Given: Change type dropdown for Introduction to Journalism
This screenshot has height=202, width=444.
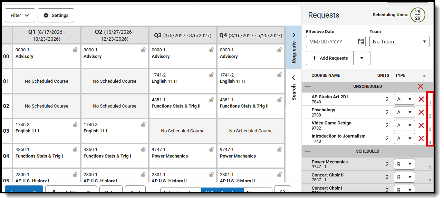Looking at the screenshot, I should tap(405, 139).
